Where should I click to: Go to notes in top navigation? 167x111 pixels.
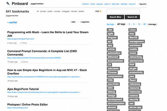coord(93,4)
